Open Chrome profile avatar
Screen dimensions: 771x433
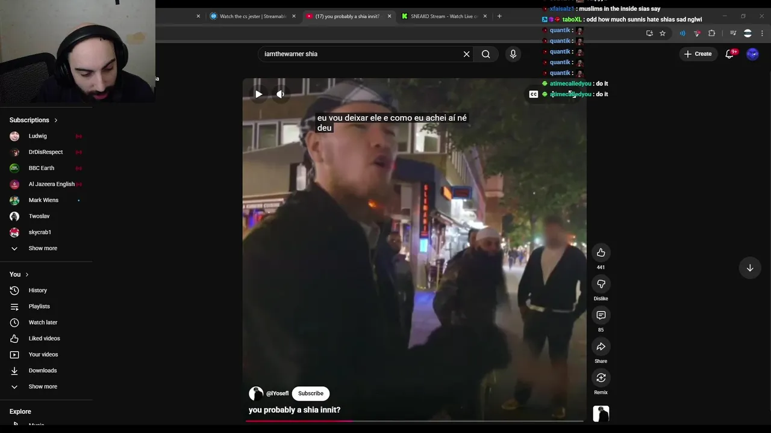click(748, 33)
